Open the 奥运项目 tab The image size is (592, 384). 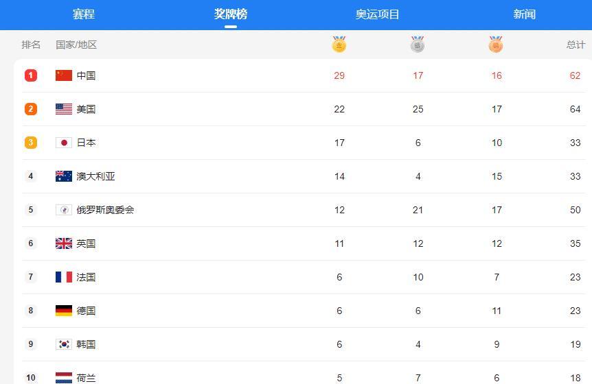pos(377,14)
